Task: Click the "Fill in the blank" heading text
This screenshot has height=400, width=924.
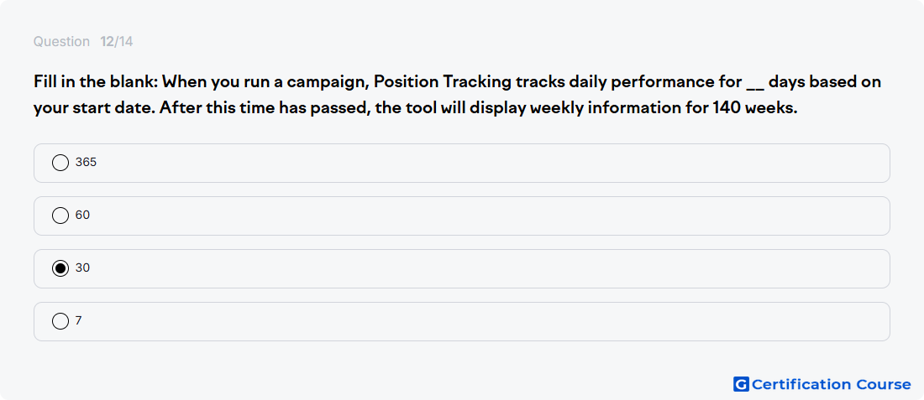Action: 95,82
